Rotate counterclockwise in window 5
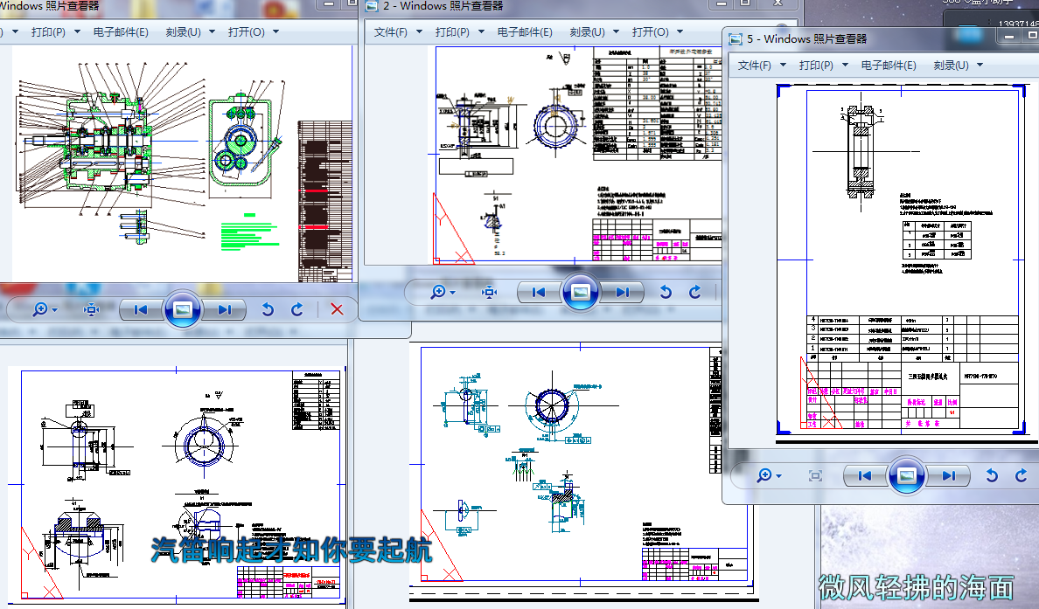Screen dimensions: 1039x609 (x=991, y=475)
